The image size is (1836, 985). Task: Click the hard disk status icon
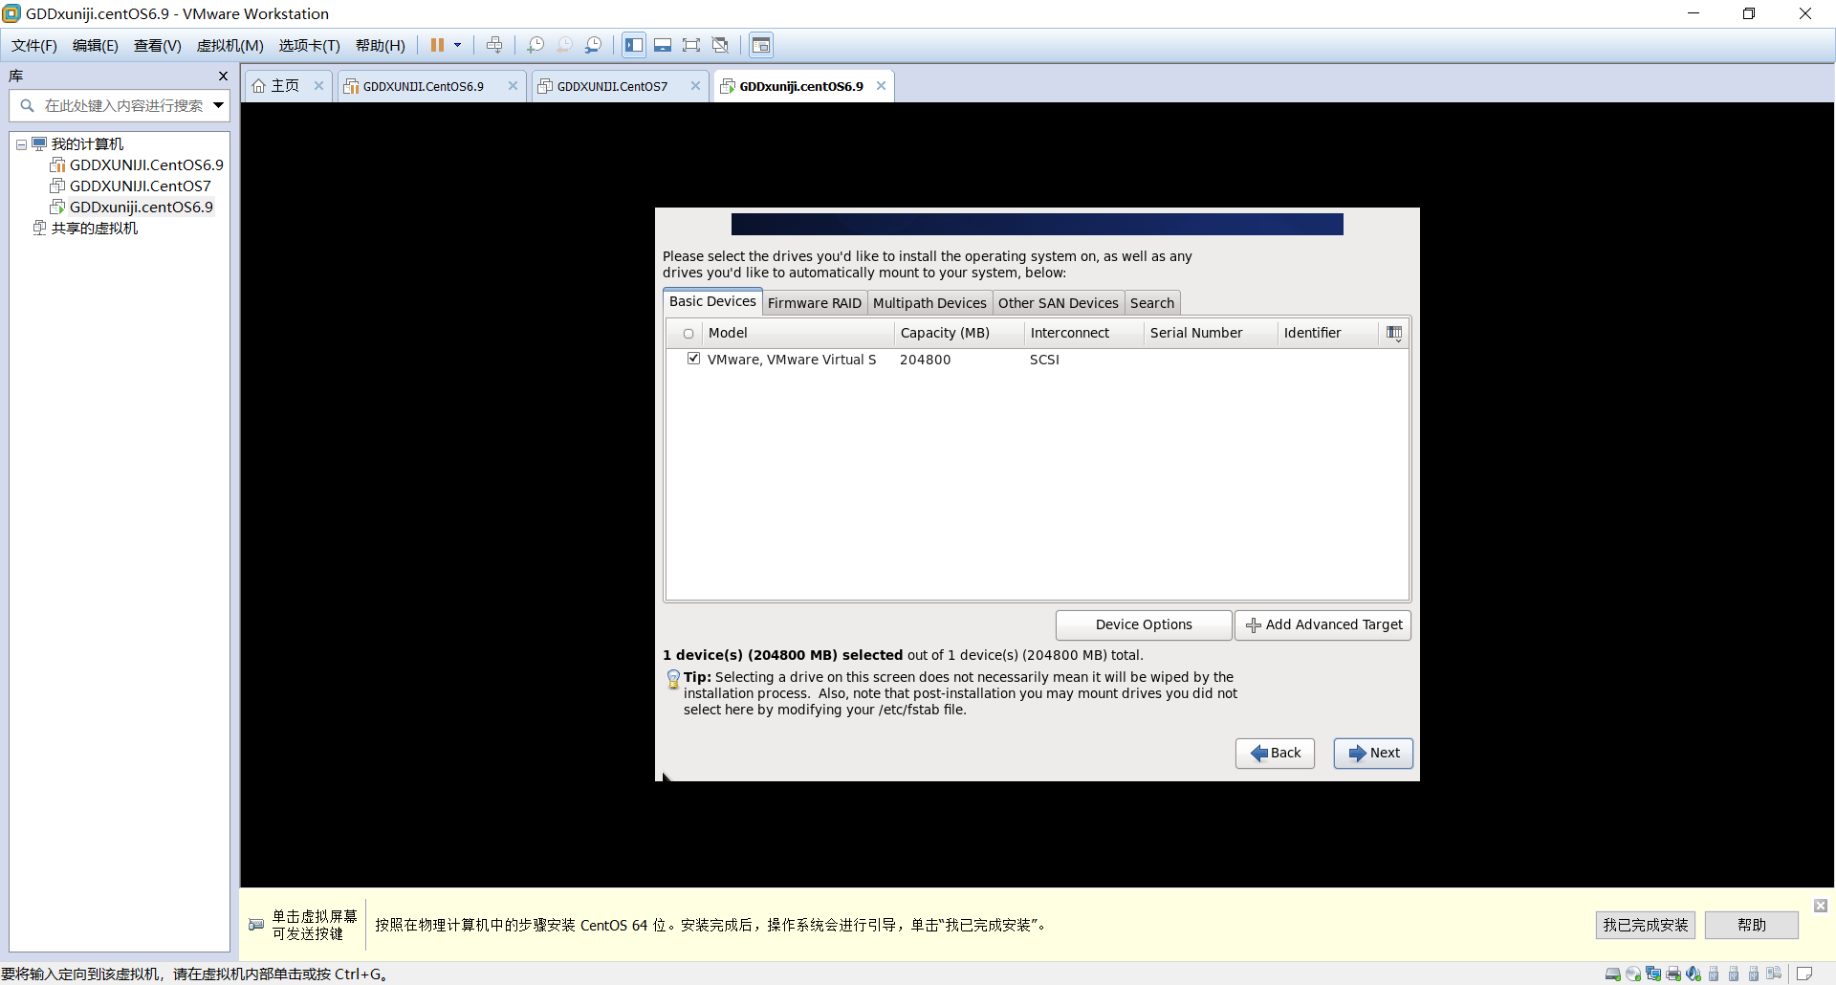tap(1612, 974)
